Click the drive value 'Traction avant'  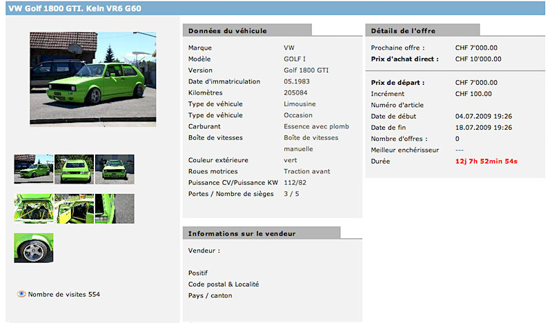pyautogui.click(x=307, y=172)
